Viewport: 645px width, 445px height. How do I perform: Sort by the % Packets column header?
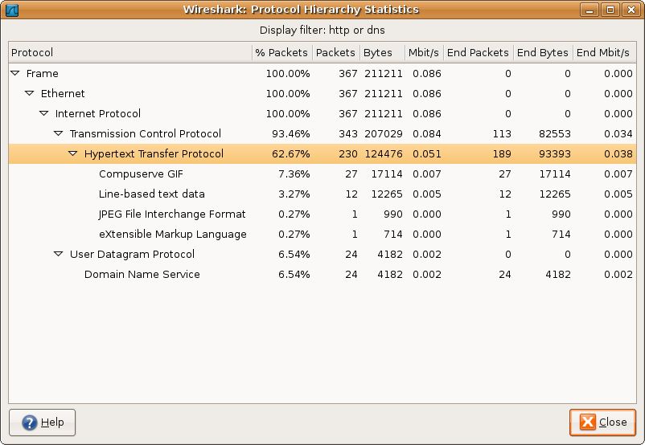281,52
